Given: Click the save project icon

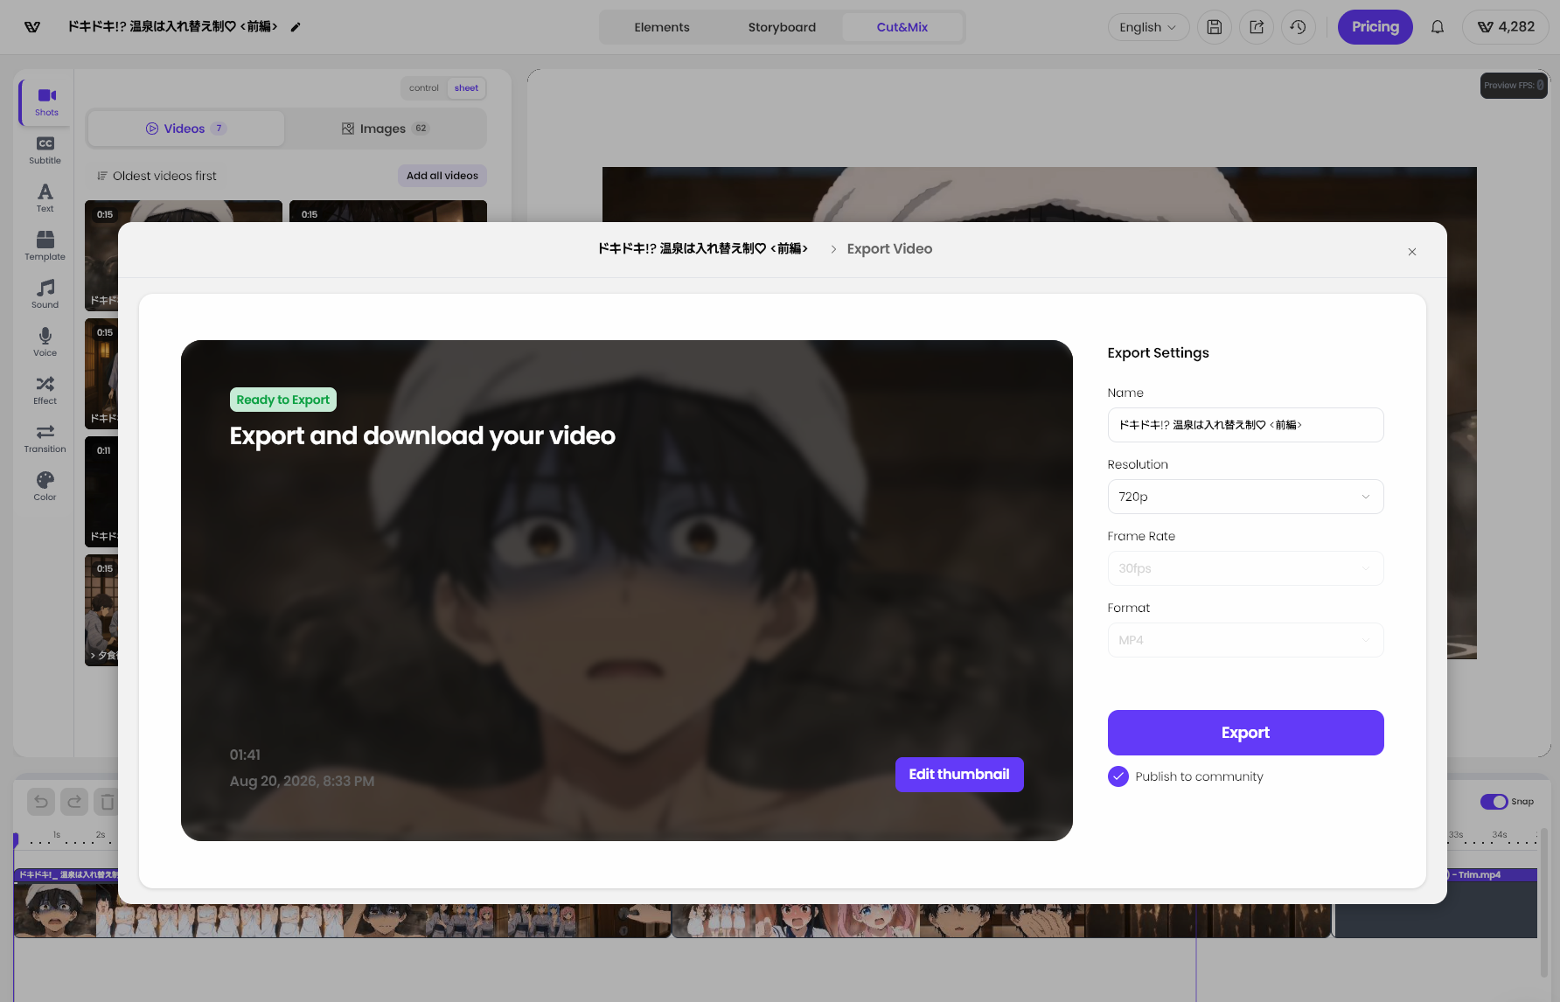Looking at the screenshot, I should tap(1215, 27).
